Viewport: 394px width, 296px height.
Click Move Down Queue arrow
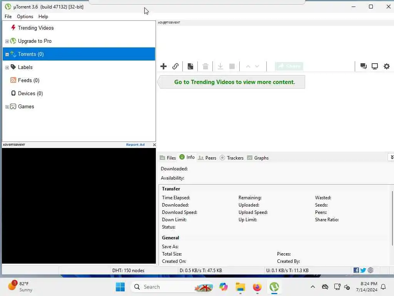pos(257,66)
